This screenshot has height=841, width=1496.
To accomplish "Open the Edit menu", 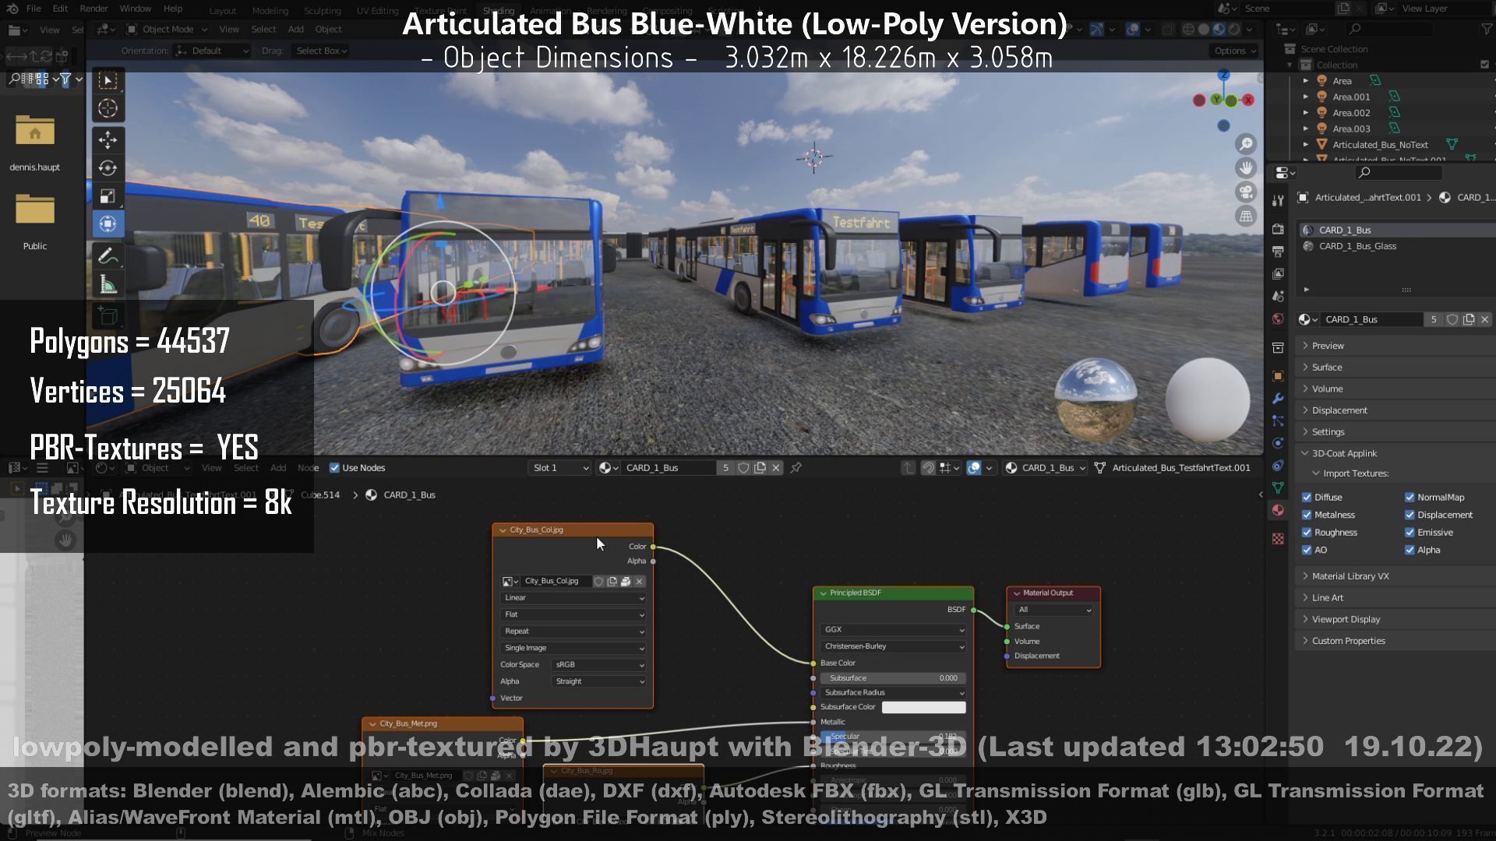I will coord(60,9).
